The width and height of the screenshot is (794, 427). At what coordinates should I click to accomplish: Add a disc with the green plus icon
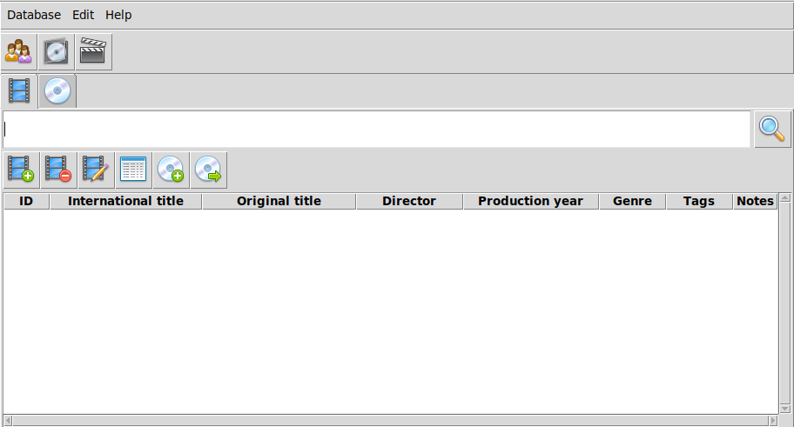pyautogui.click(x=172, y=170)
